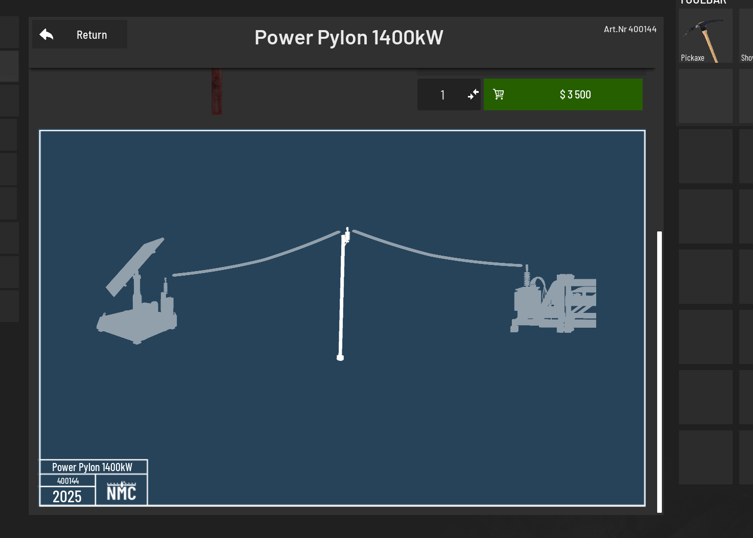Click the cable between solar panel and pylon
753x538 pixels.
pyautogui.click(x=255, y=262)
